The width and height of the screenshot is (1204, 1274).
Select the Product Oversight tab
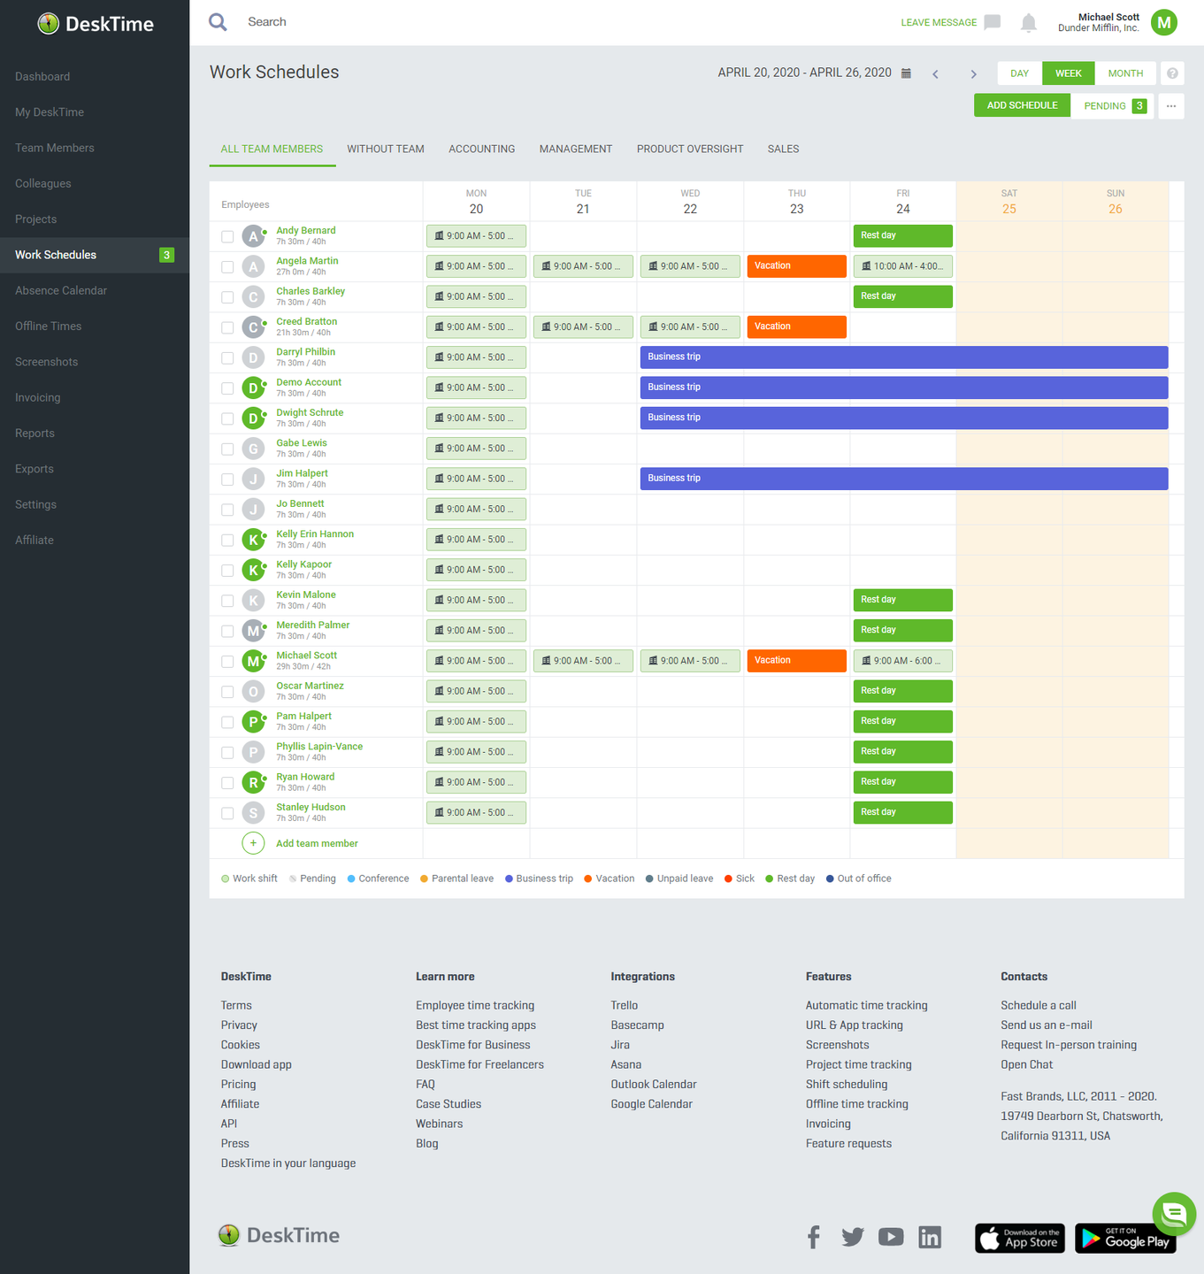690,149
